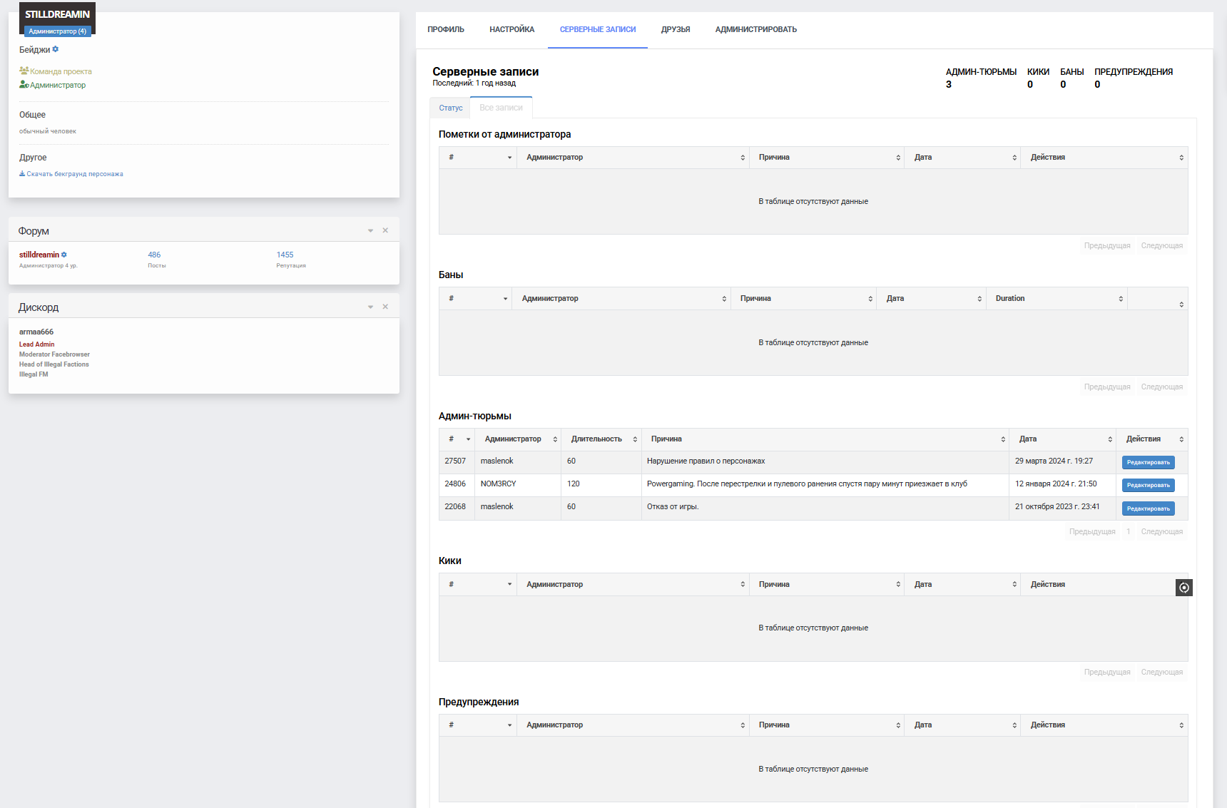Show the Все записи sub-tab
The width and height of the screenshot is (1227, 808).
point(501,108)
